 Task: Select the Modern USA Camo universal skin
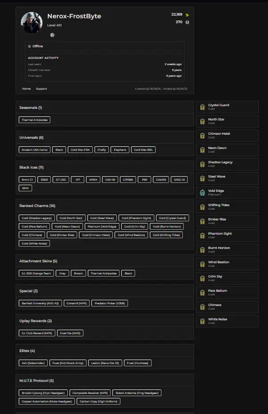pos(35,150)
